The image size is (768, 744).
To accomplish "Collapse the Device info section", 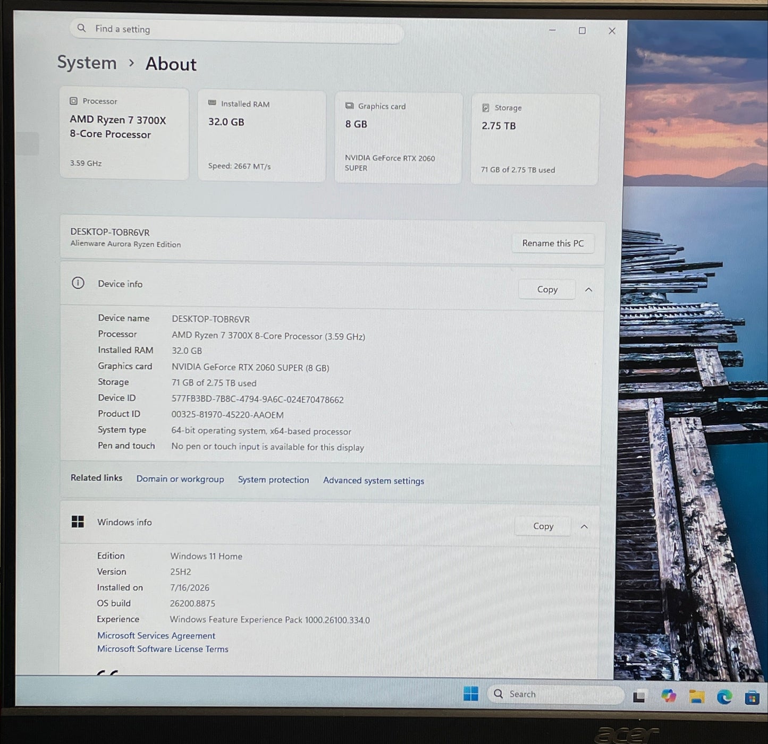I will (x=588, y=289).
